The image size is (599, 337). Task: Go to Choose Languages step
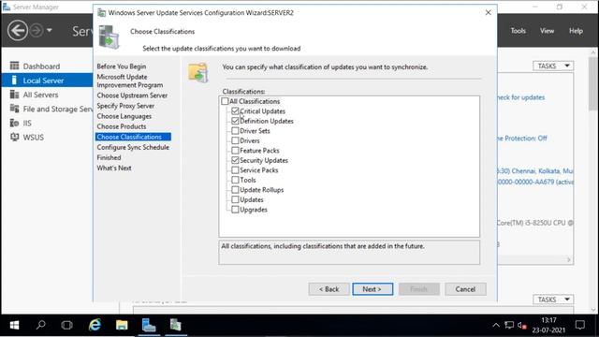click(x=124, y=116)
